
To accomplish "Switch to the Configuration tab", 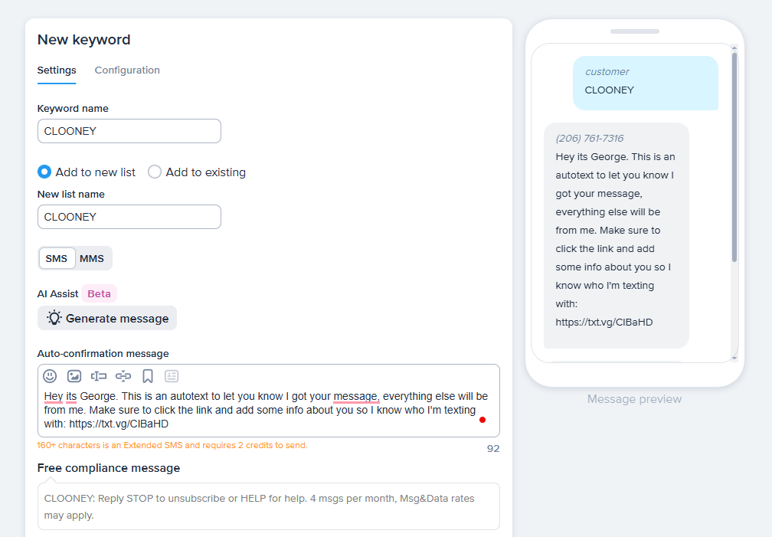I will (127, 70).
